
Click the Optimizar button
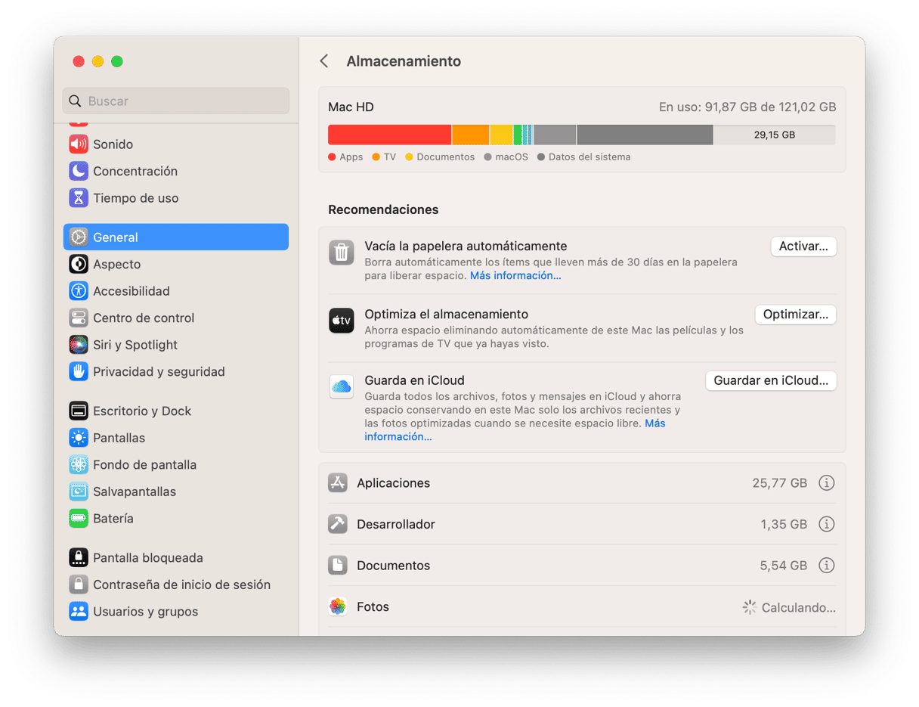(795, 315)
